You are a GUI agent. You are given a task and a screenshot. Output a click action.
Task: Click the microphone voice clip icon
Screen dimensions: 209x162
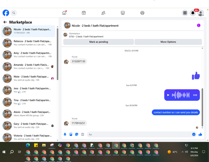(65, 134)
